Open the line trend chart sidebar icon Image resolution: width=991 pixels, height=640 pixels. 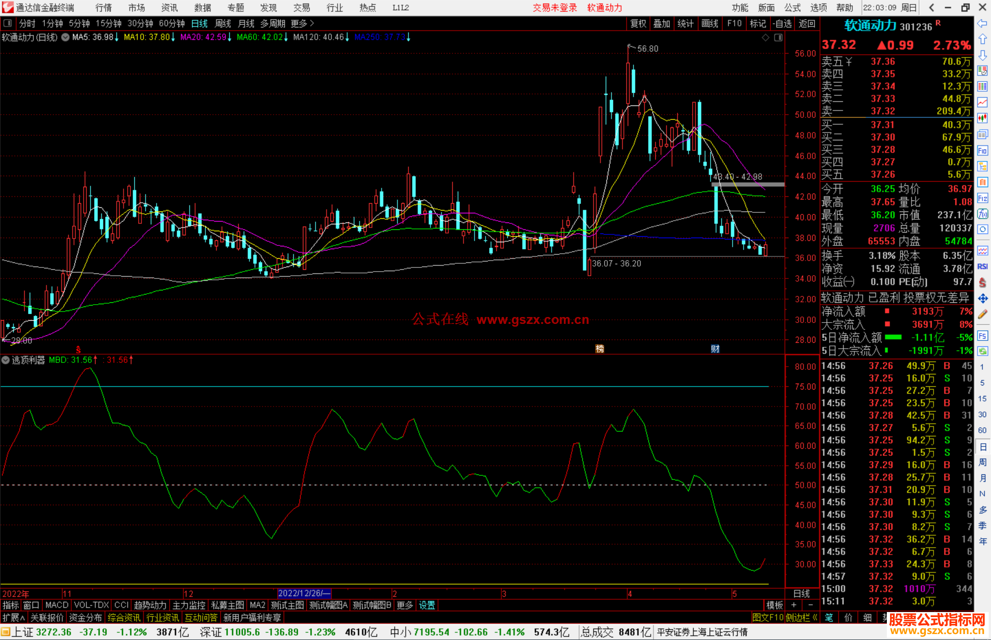[x=982, y=102]
